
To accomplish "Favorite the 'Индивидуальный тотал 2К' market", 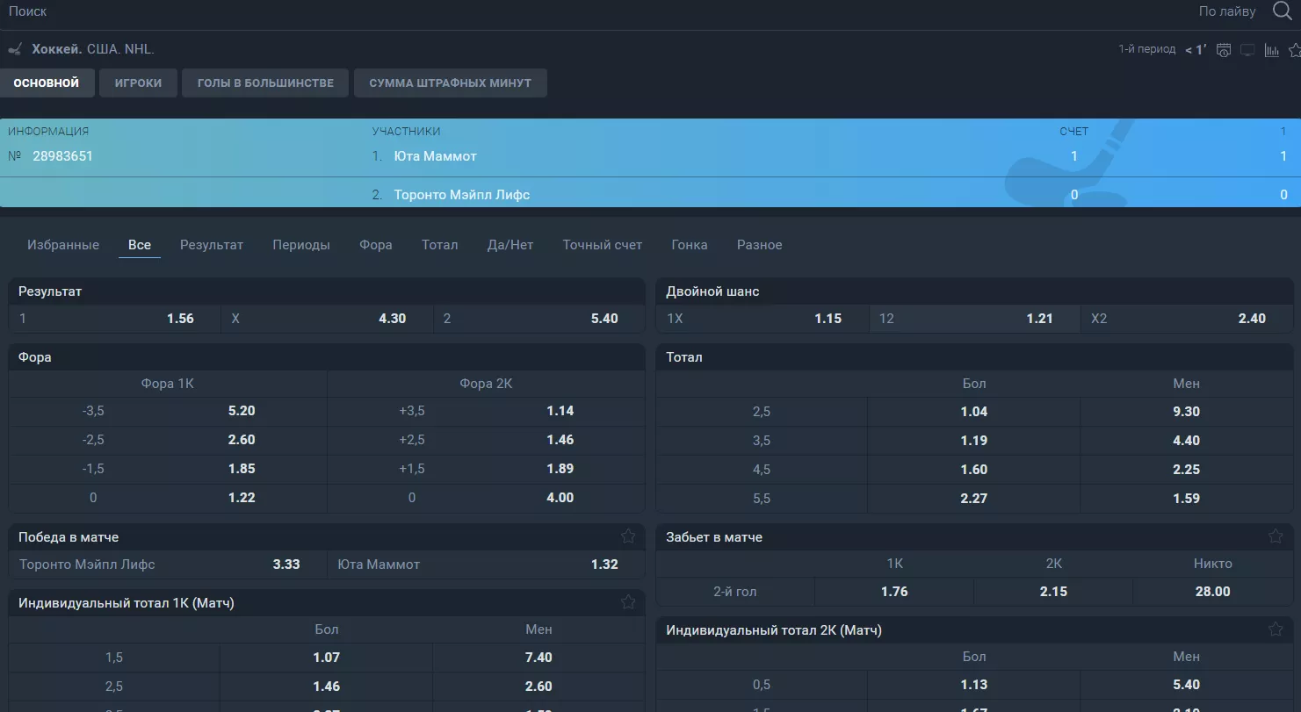I will click(x=1276, y=629).
